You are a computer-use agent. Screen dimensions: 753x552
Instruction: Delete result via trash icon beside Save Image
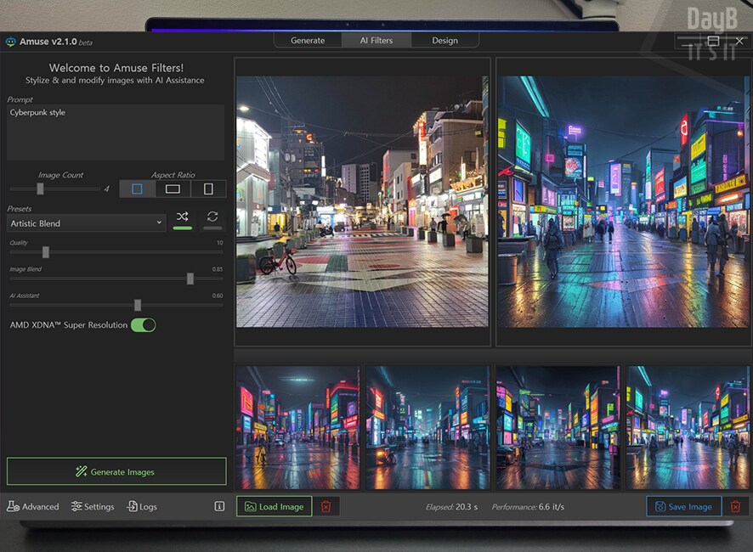pyautogui.click(x=736, y=507)
